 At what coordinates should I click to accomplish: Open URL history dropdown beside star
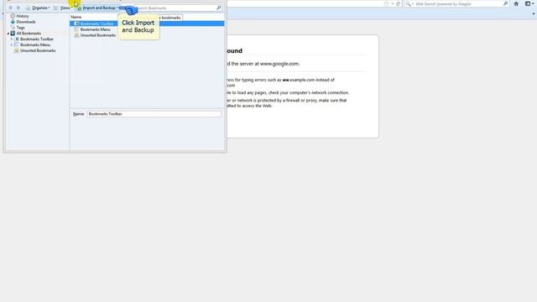coord(393,3)
